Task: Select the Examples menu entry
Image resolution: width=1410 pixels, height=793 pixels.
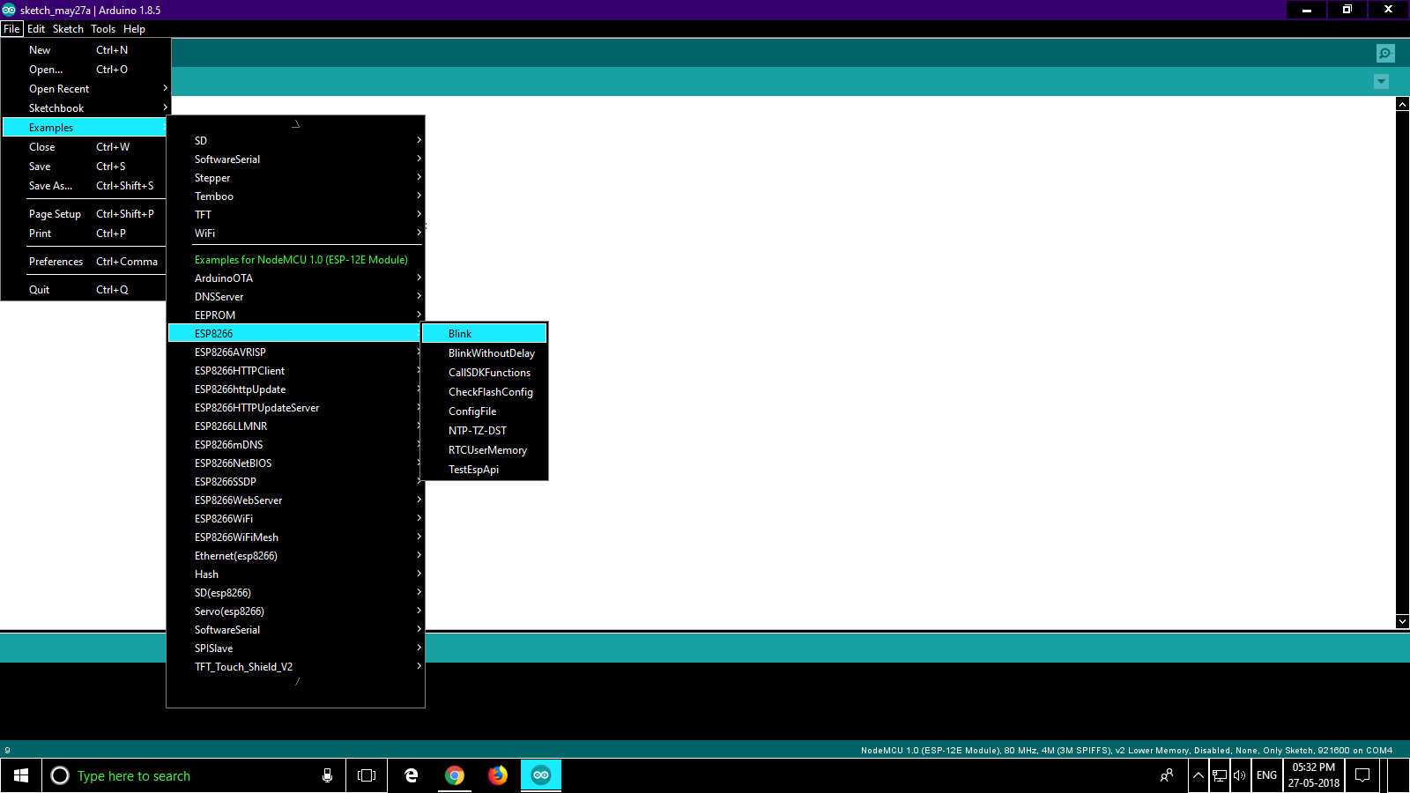Action: point(85,128)
